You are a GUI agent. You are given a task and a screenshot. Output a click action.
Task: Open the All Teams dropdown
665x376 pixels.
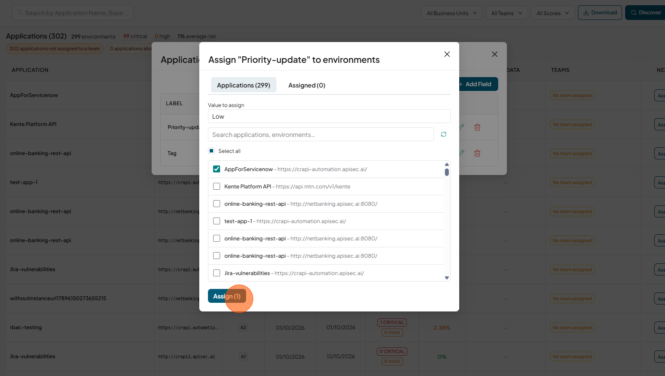507,13
